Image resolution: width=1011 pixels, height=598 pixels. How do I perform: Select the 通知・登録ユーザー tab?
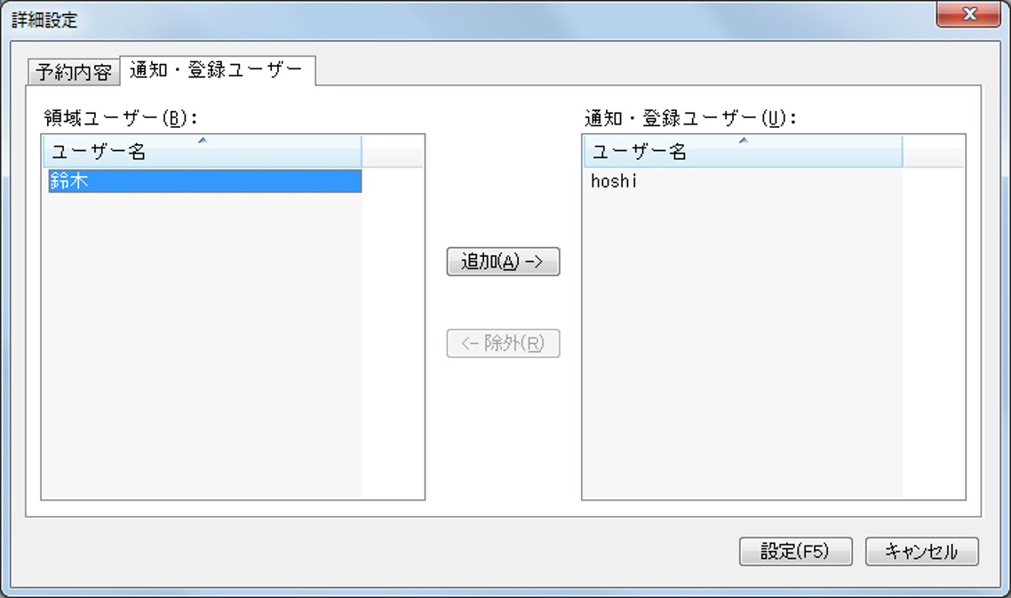coord(217,69)
